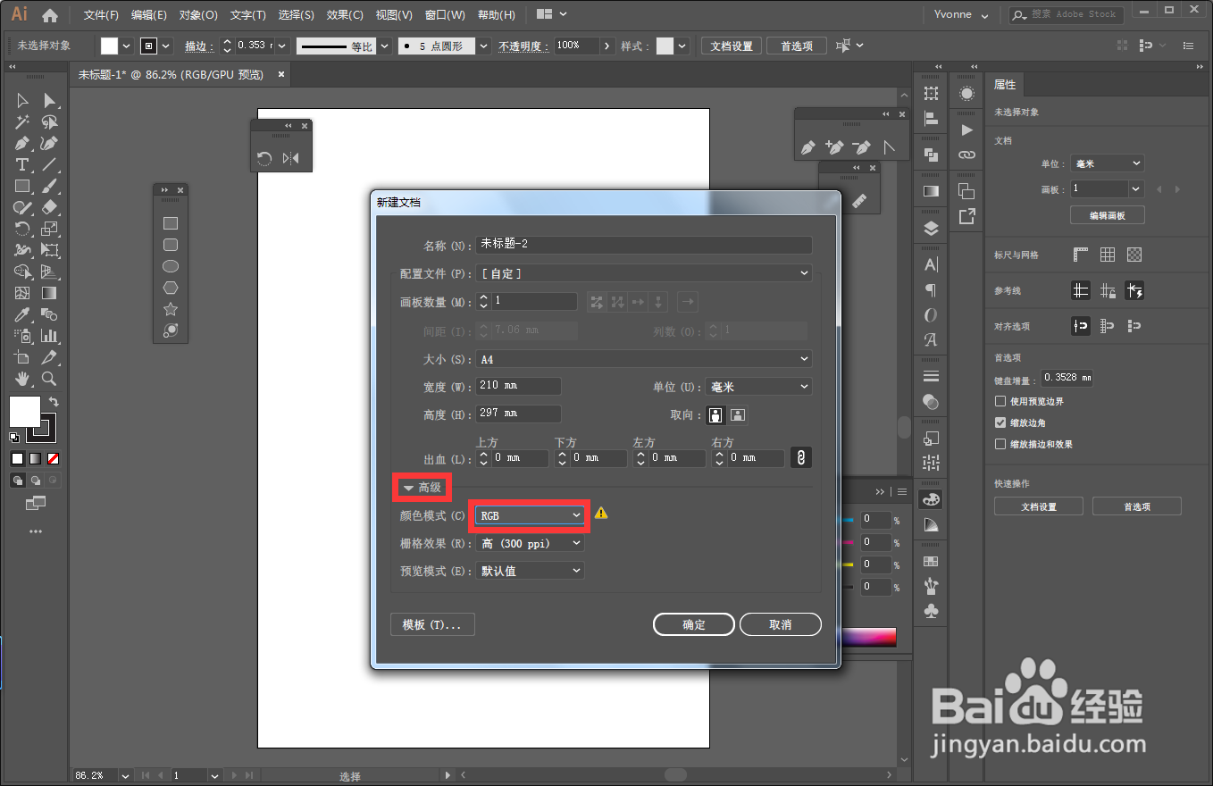Toggle lock guides icon in Properties
Image resolution: width=1213 pixels, height=786 pixels.
pos(1108,290)
